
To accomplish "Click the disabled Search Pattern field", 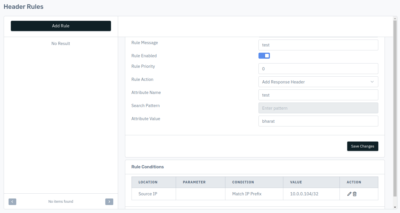I will pos(318,108).
